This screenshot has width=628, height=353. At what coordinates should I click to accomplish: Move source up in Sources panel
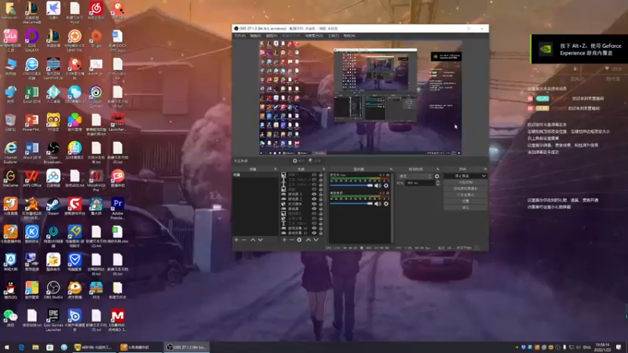point(309,240)
